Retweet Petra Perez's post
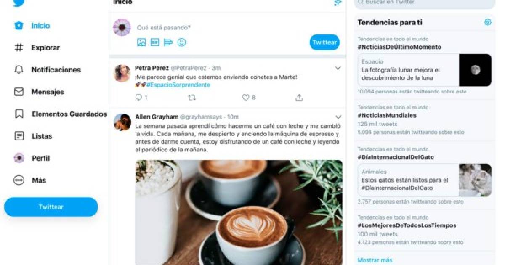Image resolution: width=505 pixels, height=265 pixels. (192, 98)
